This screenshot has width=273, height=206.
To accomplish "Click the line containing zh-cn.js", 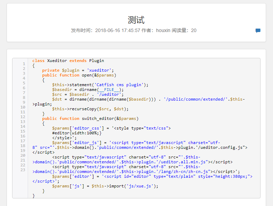I will tap(136, 172).
